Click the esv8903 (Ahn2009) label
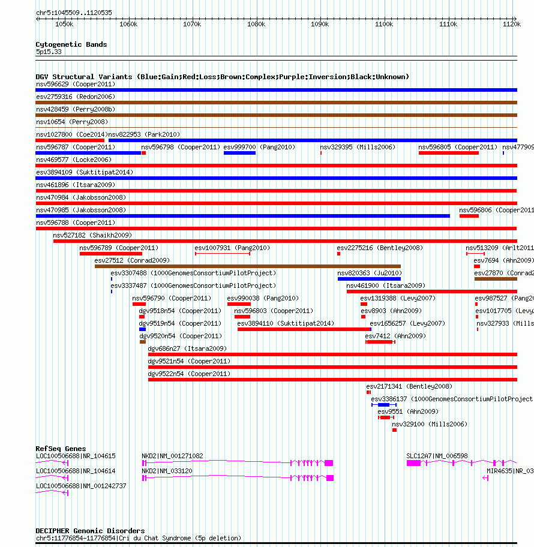Image resolution: width=534 pixels, height=547 pixels. point(391,310)
